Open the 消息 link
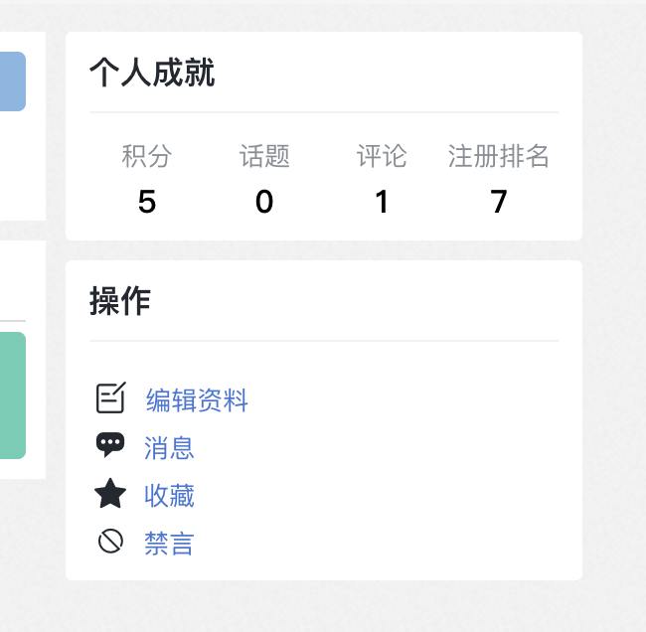The height and width of the screenshot is (632, 646). [x=169, y=448]
